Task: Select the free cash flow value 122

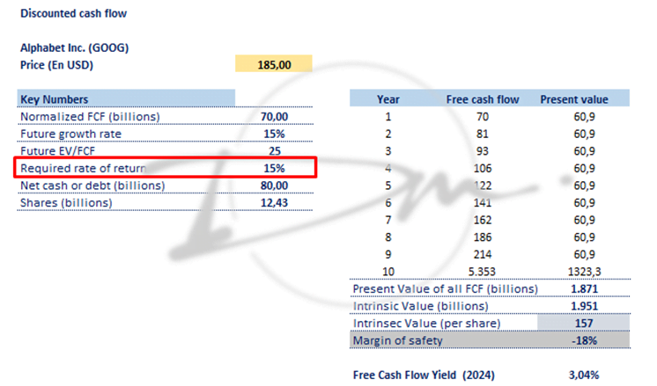Action: pyautogui.click(x=483, y=186)
